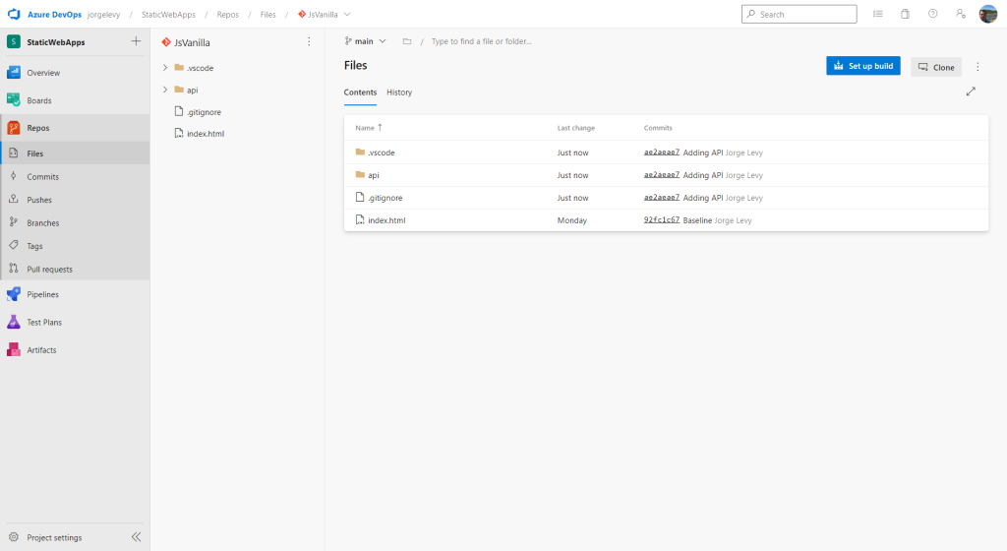The height and width of the screenshot is (551, 1007).
Task: Switch to the History tab
Action: (399, 92)
